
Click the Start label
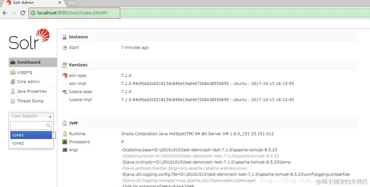[x=74, y=48]
